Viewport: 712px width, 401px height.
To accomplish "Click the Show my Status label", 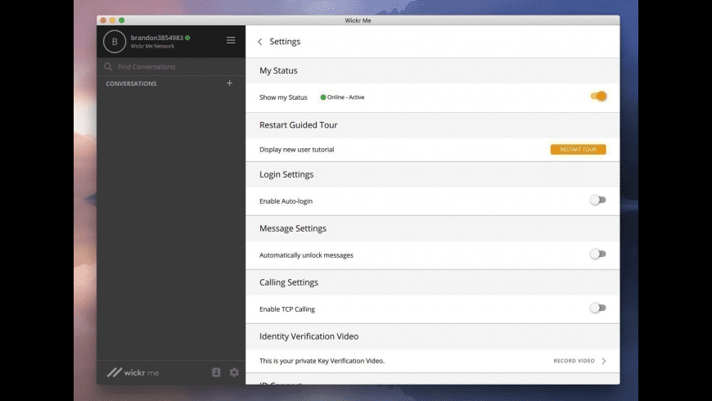I will pos(283,97).
